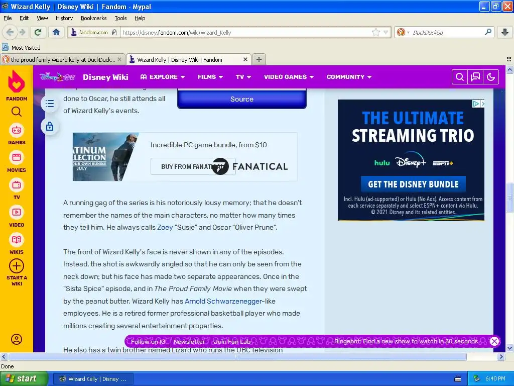Reload the page with the refresh icon
Image resolution: width=514 pixels, height=386 pixels.
(38, 32)
